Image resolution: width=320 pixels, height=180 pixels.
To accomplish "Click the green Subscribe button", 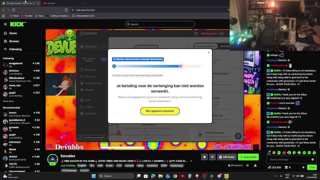I will pos(248,157).
